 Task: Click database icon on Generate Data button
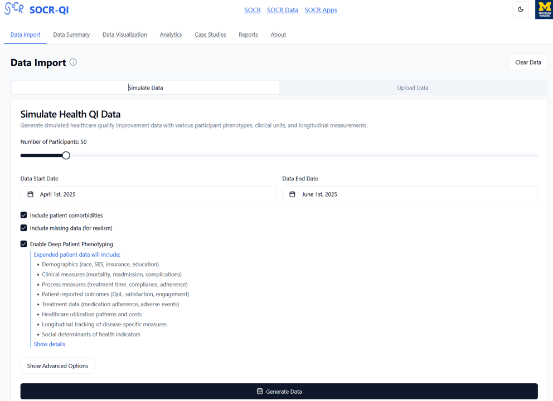point(260,392)
